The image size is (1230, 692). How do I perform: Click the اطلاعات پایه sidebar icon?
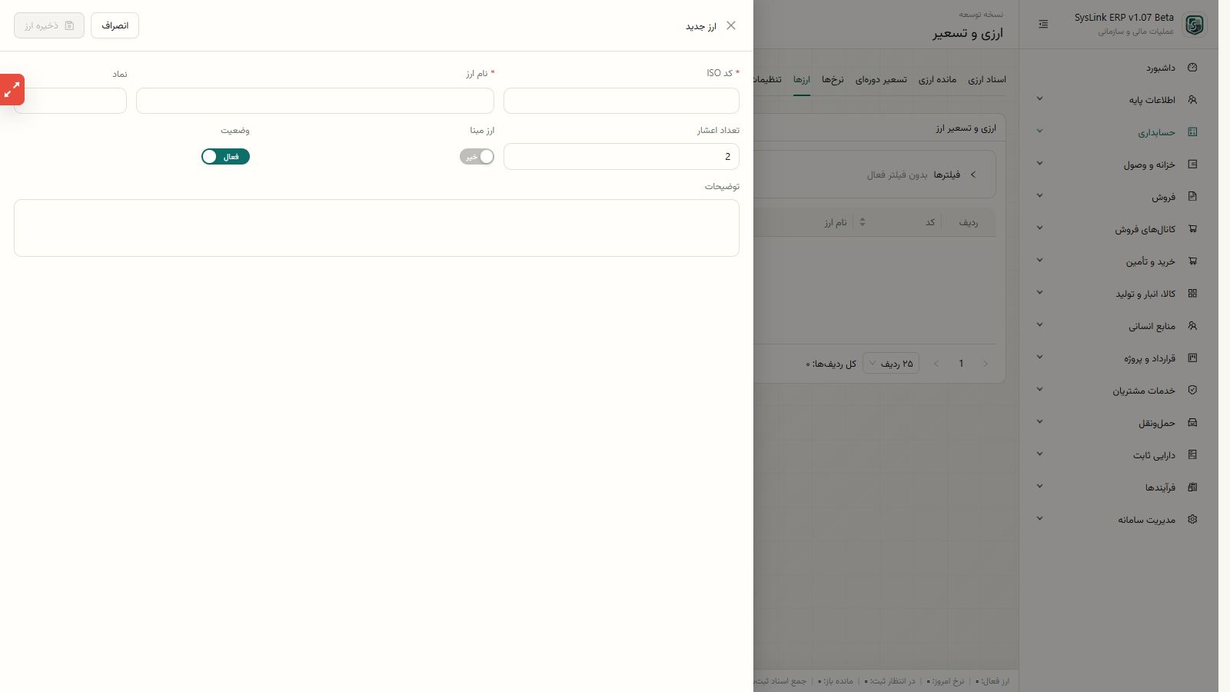tap(1192, 100)
